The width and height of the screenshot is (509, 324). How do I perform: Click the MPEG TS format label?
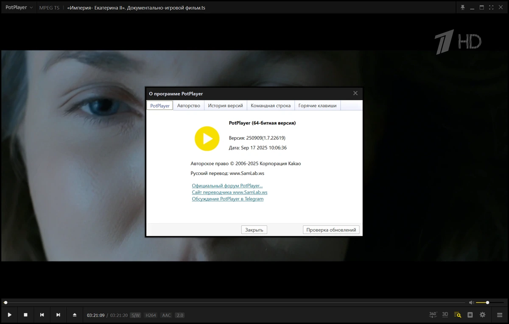tap(49, 8)
